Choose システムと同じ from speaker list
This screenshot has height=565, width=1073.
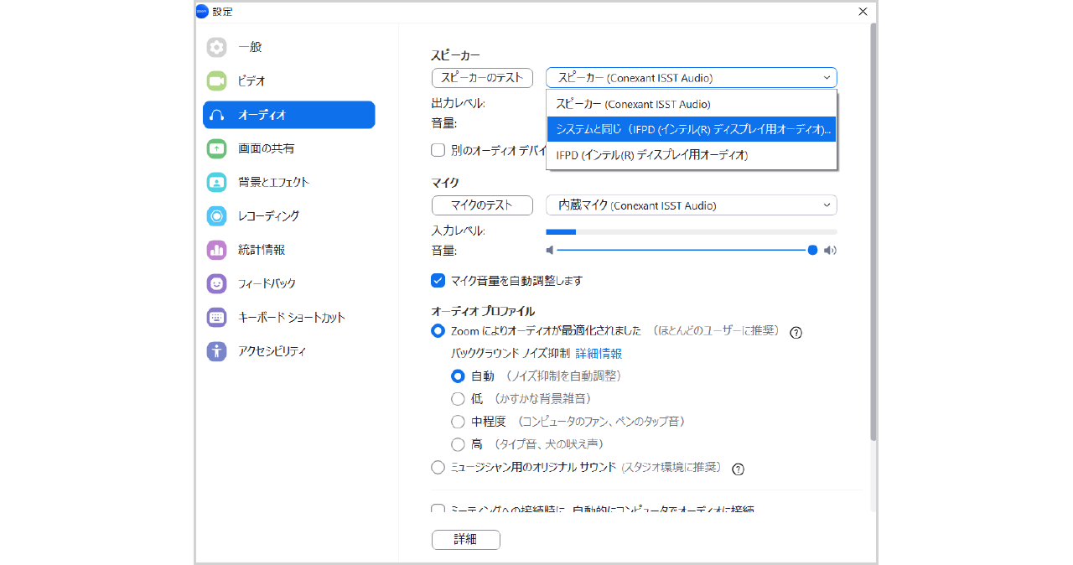point(691,130)
